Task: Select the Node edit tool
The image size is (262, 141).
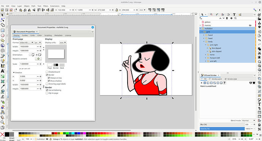Action: 3,20
